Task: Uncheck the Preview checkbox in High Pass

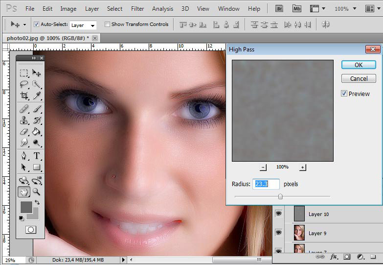Action: (344, 94)
